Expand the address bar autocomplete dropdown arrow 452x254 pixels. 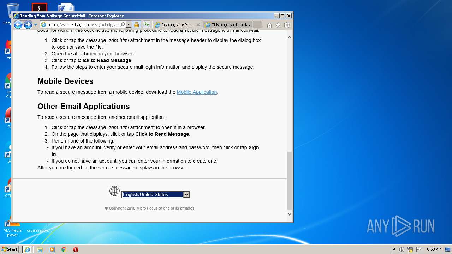[x=129, y=25]
